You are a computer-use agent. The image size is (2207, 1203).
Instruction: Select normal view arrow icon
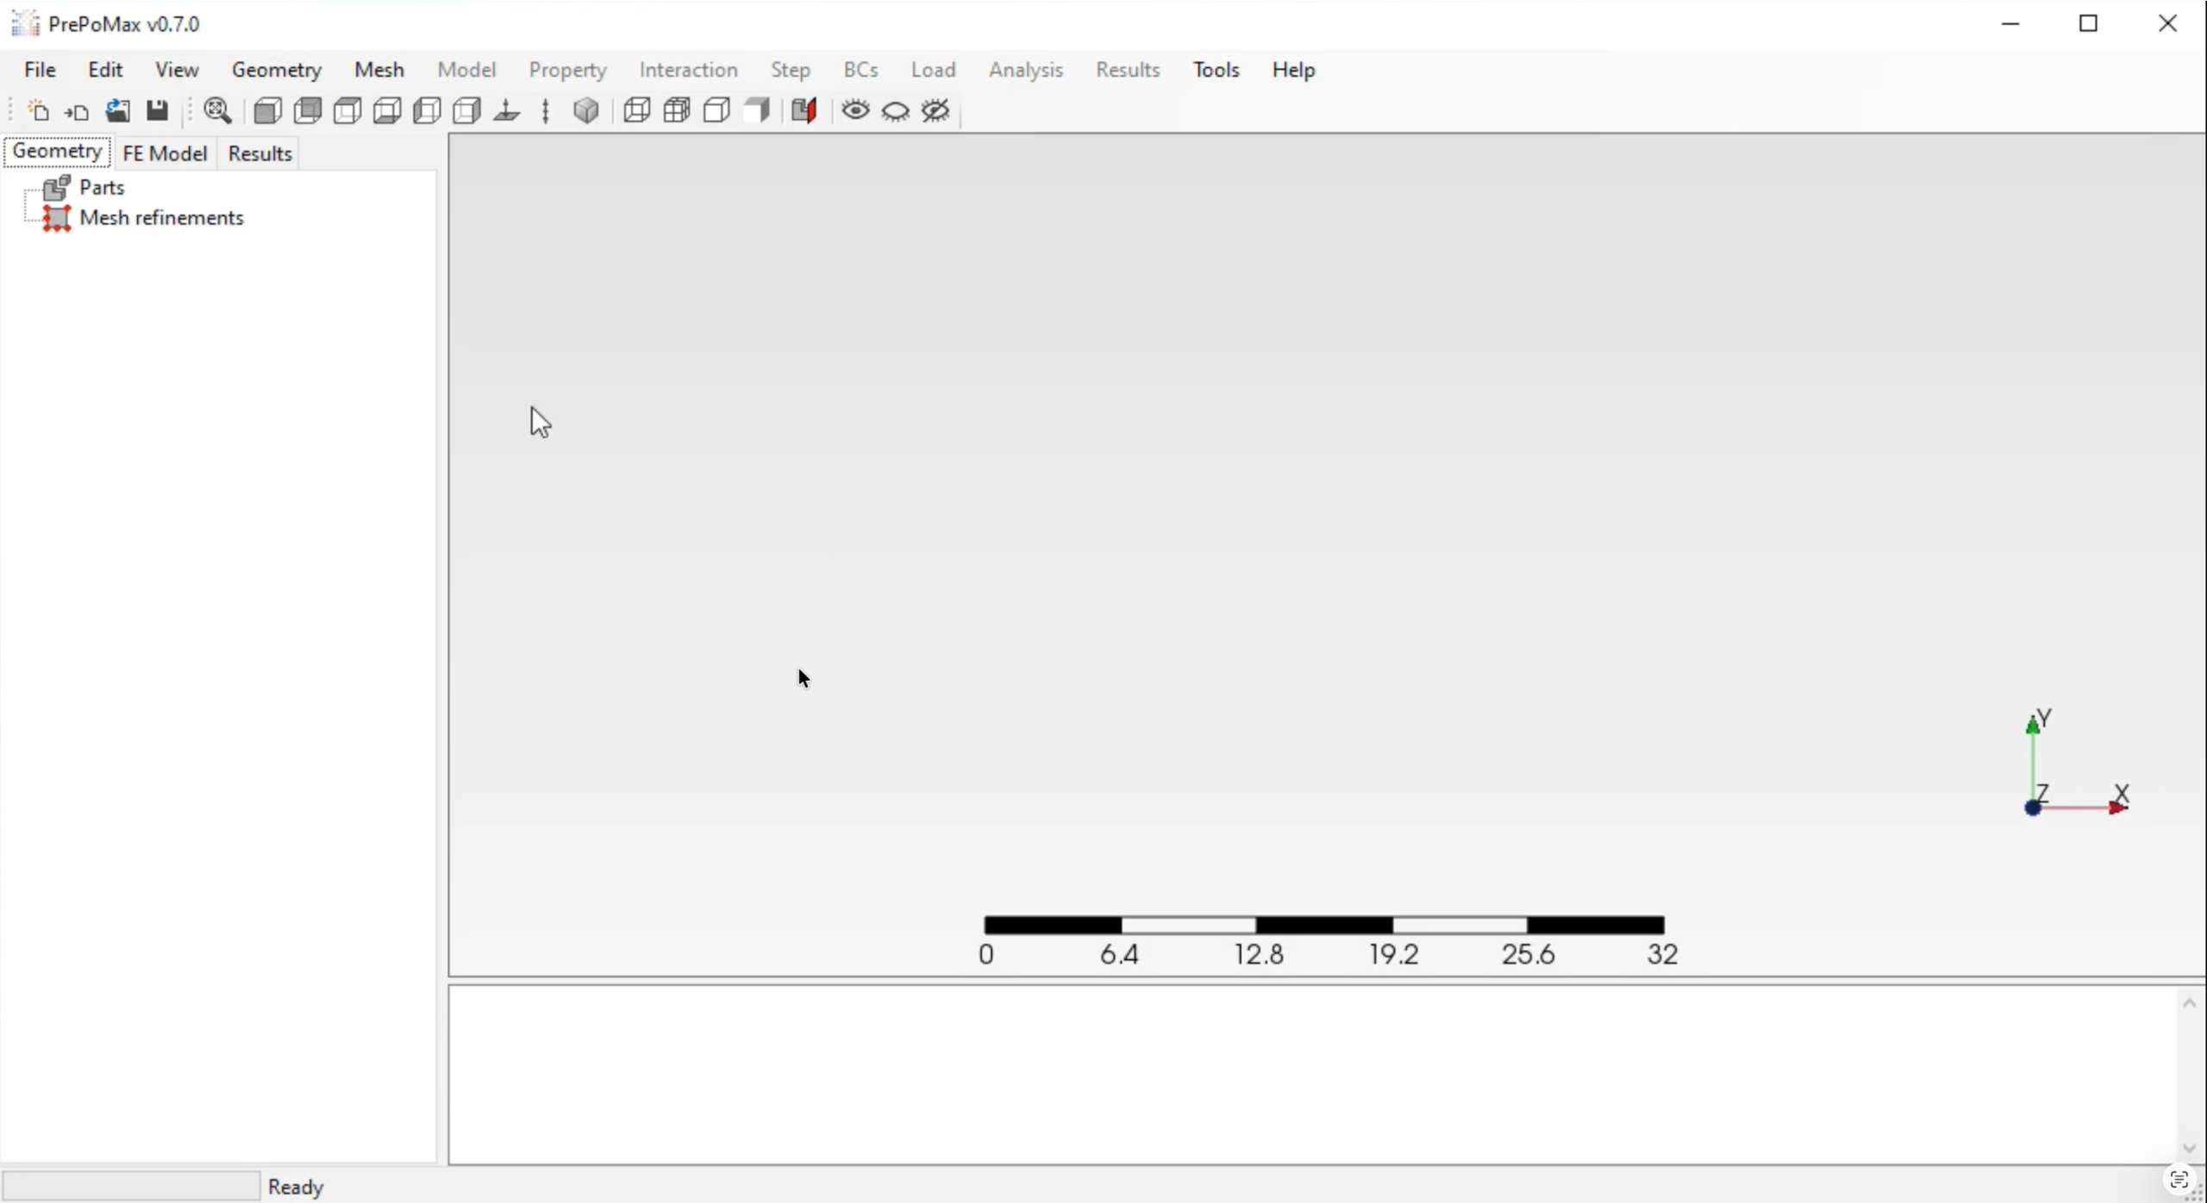[507, 111]
